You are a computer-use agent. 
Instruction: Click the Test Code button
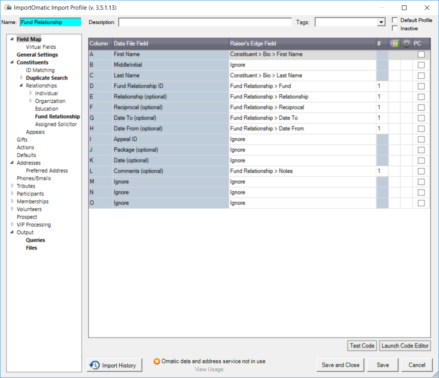click(361, 346)
